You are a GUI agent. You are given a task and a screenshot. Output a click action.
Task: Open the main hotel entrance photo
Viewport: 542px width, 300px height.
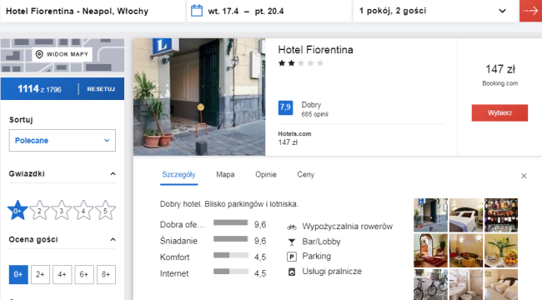(x=199, y=97)
